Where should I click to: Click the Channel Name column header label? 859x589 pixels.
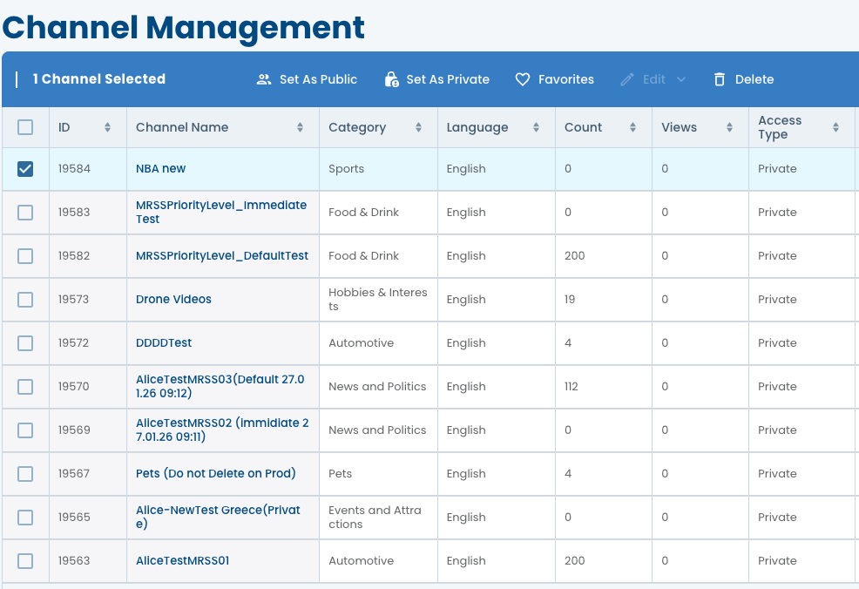tap(182, 127)
